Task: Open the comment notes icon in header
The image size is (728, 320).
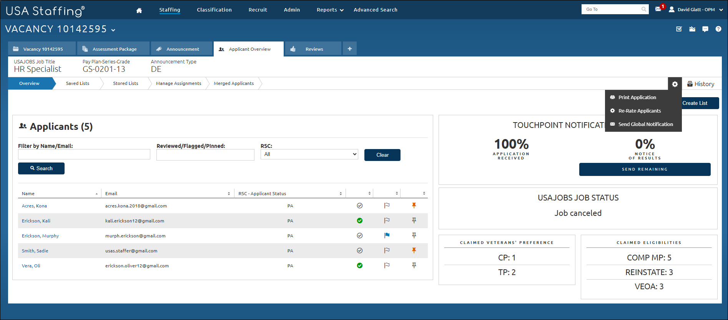Action: pyautogui.click(x=705, y=29)
